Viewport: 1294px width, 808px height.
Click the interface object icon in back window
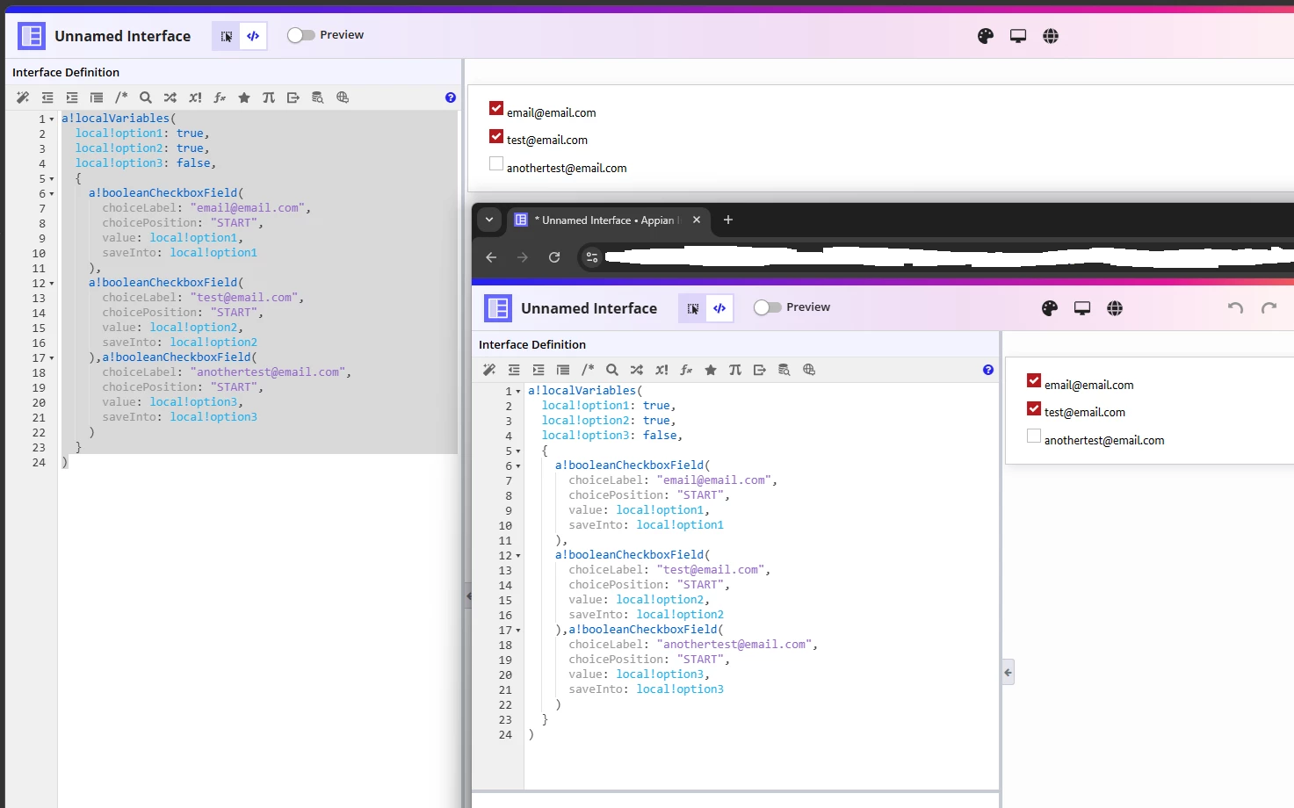tap(32, 36)
